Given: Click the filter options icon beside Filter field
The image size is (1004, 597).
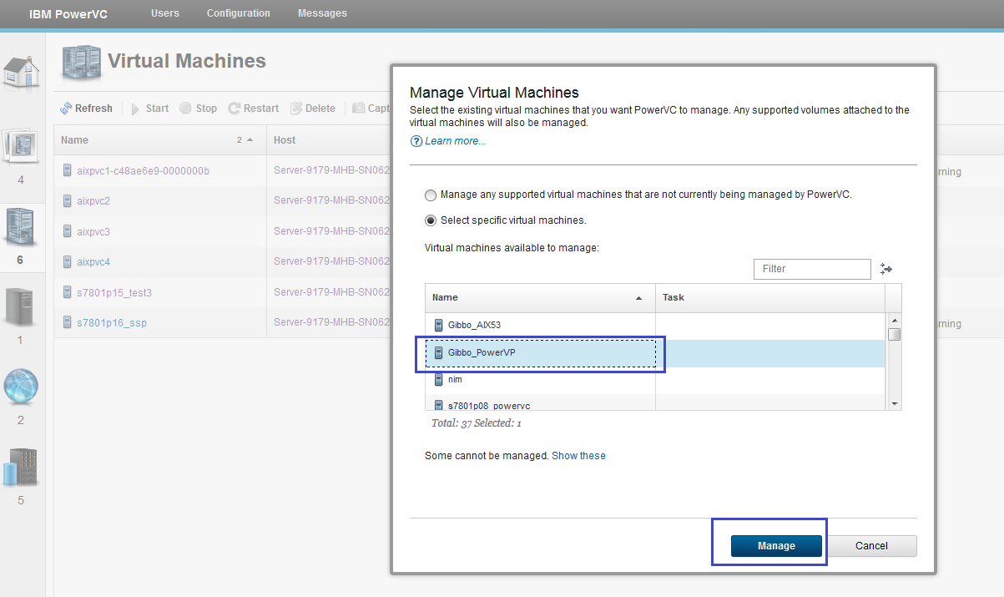Looking at the screenshot, I should [886, 269].
